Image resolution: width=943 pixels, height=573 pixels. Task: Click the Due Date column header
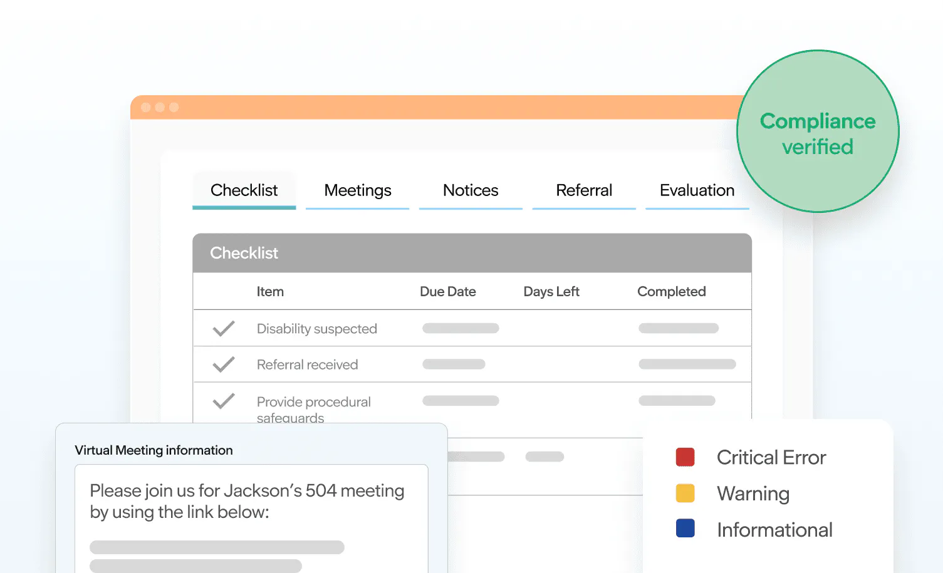tap(448, 292)
